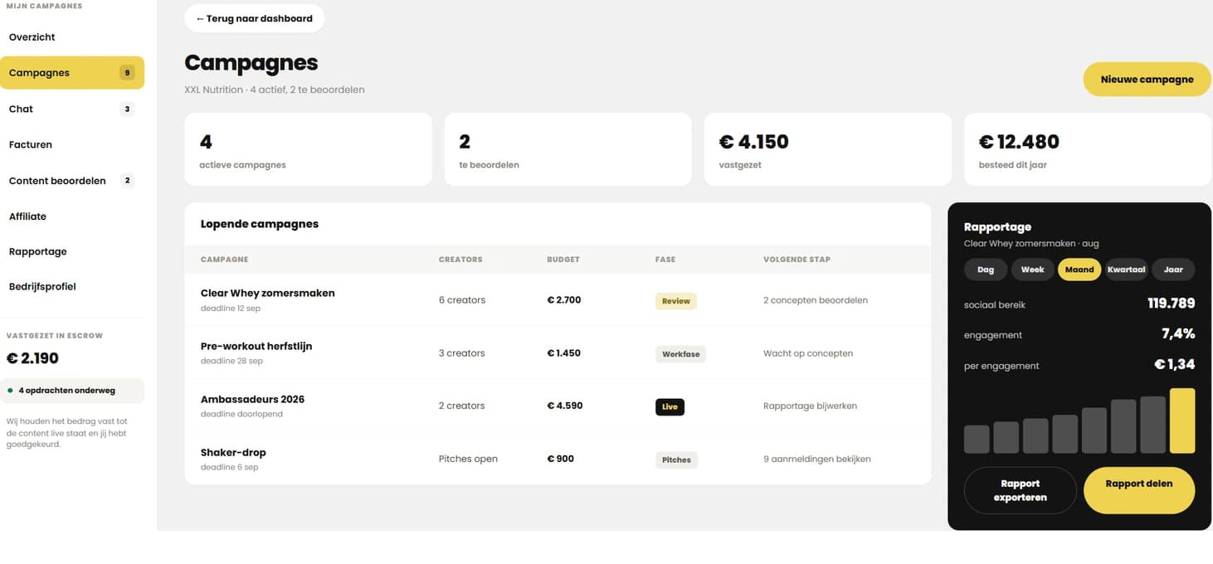Click the Werkfase phase badge
This screenshot has height=564, width=1213.
680,354
